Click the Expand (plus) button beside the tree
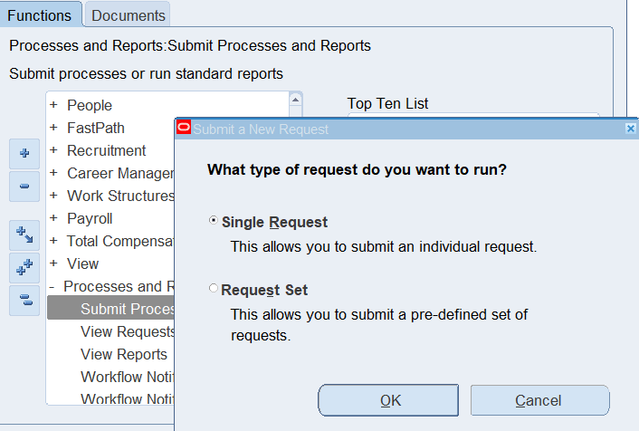Screen dimensions: 639x431 (x=24, y=154)
